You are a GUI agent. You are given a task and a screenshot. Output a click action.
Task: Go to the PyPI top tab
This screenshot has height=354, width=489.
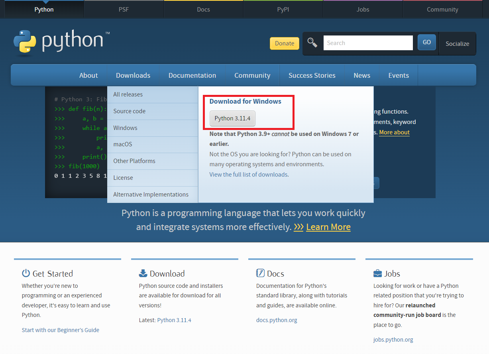283,9
